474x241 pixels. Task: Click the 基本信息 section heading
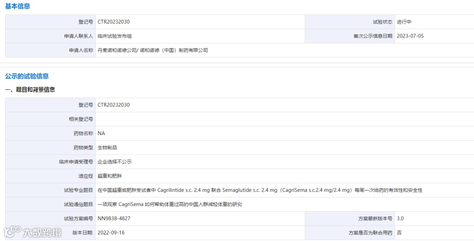coord(18,6)
